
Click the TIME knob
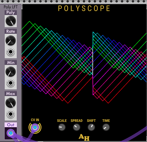(106, 127)
